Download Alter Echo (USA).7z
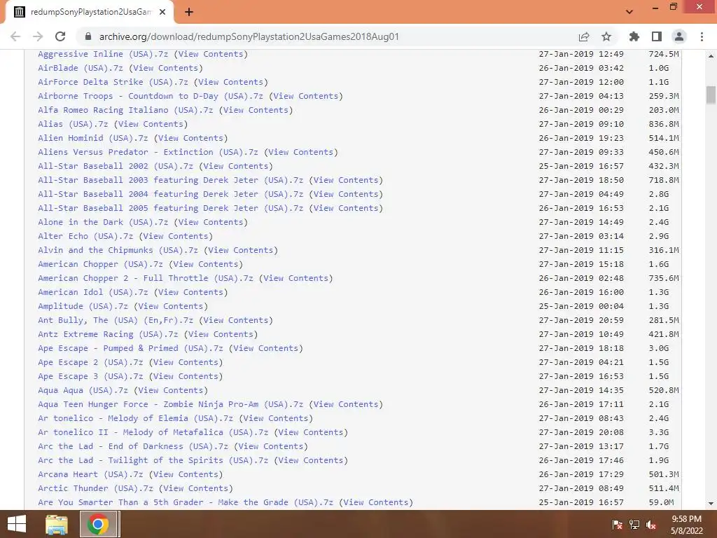Viewport: 717px width, 538px height. click(85, 236)
